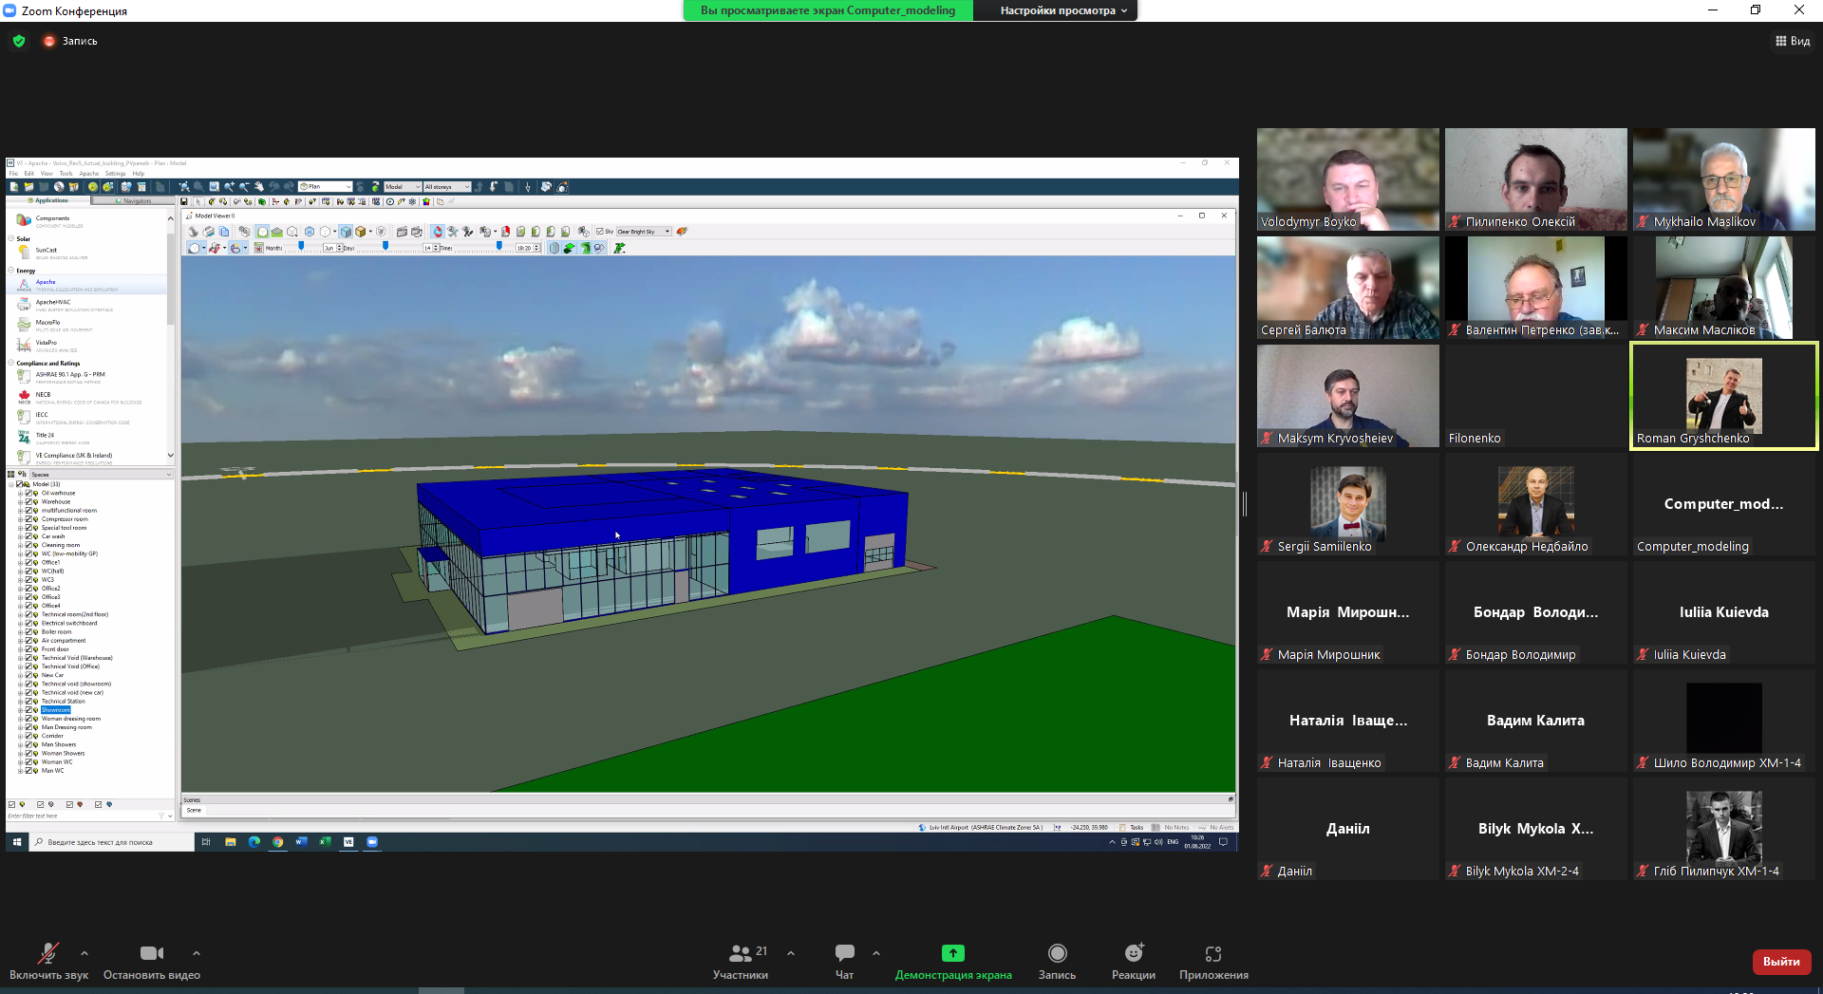This screenshot has height=994, width=1823.
Task: Click the green encryption shield icon
Action: 19,41
